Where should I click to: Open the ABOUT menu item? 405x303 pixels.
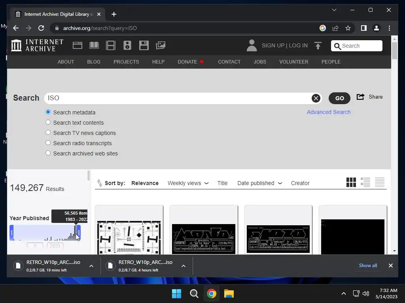pyautogui.click(x=66, y=62)
